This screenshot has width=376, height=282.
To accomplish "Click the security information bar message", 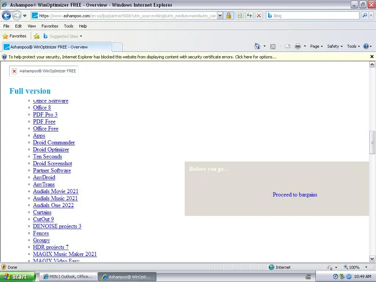I will 142,57.
